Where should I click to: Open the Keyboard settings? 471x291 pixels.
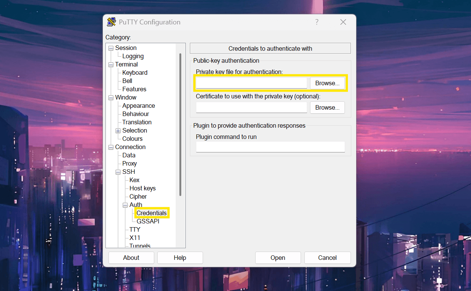tap(135, 72)
